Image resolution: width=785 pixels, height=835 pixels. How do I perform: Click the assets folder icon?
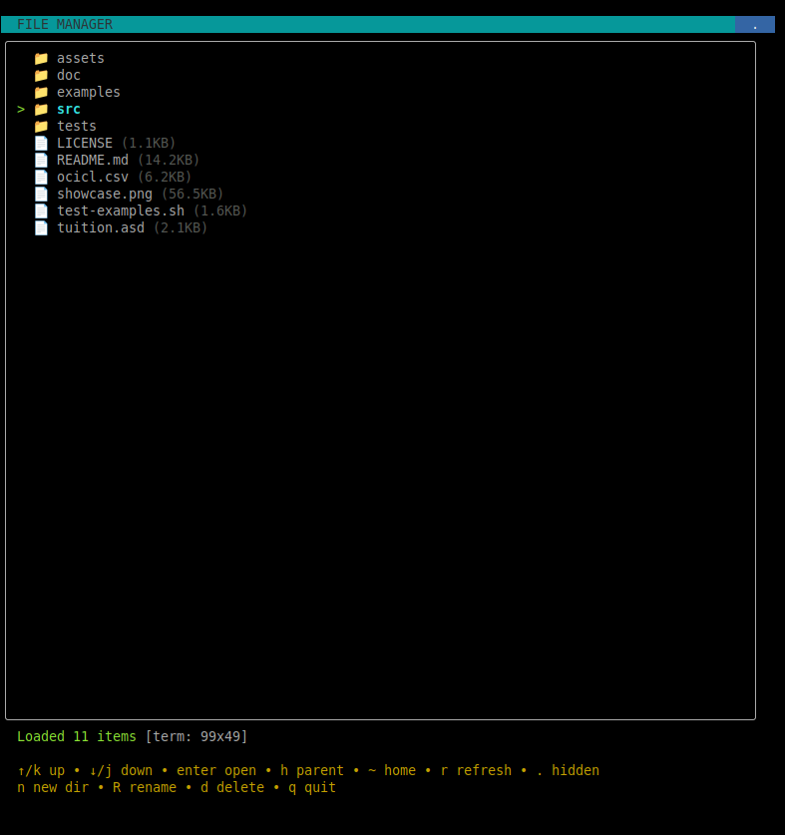coord(41,59)
